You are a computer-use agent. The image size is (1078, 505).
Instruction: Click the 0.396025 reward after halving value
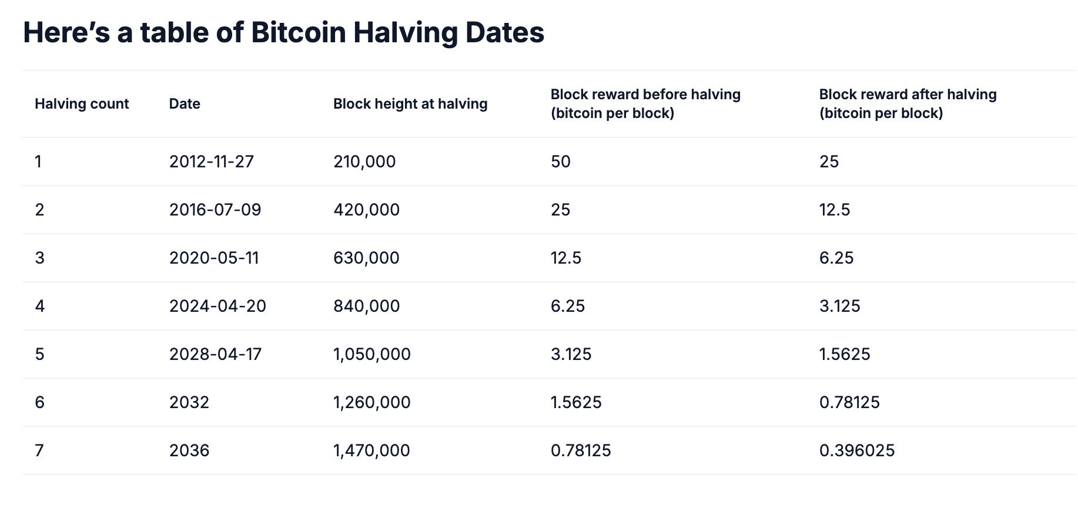coord(857,450)
